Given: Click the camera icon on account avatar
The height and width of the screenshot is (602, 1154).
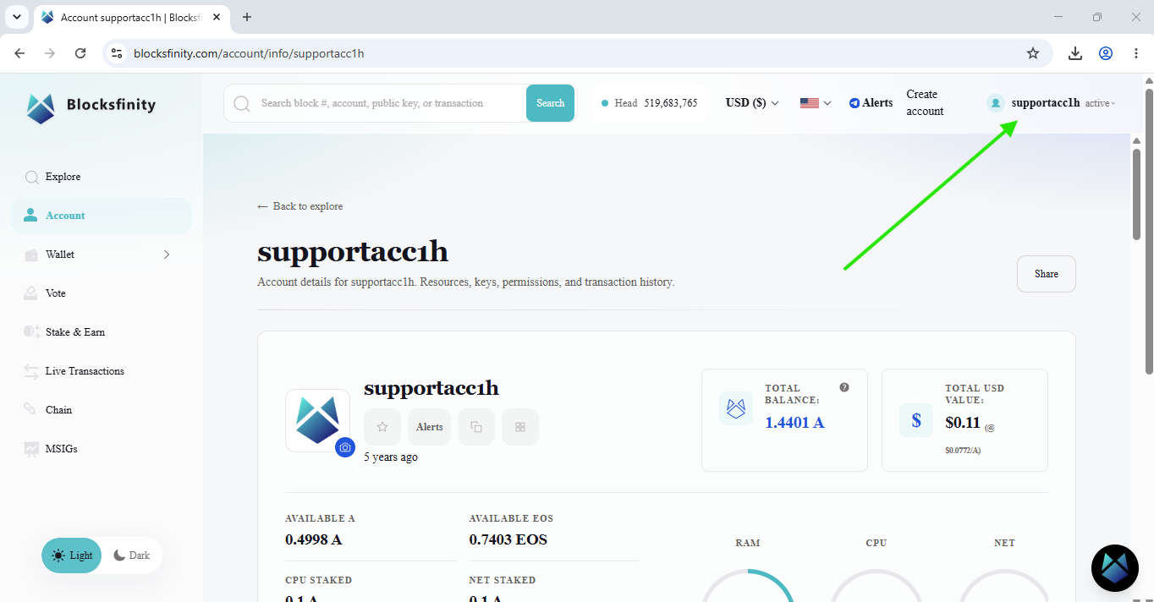Looking at the screenshot, I should coord(344,447).
